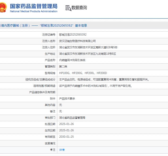Click the 有效期至 label
The image size is (168, 156).
coord(50,137)
